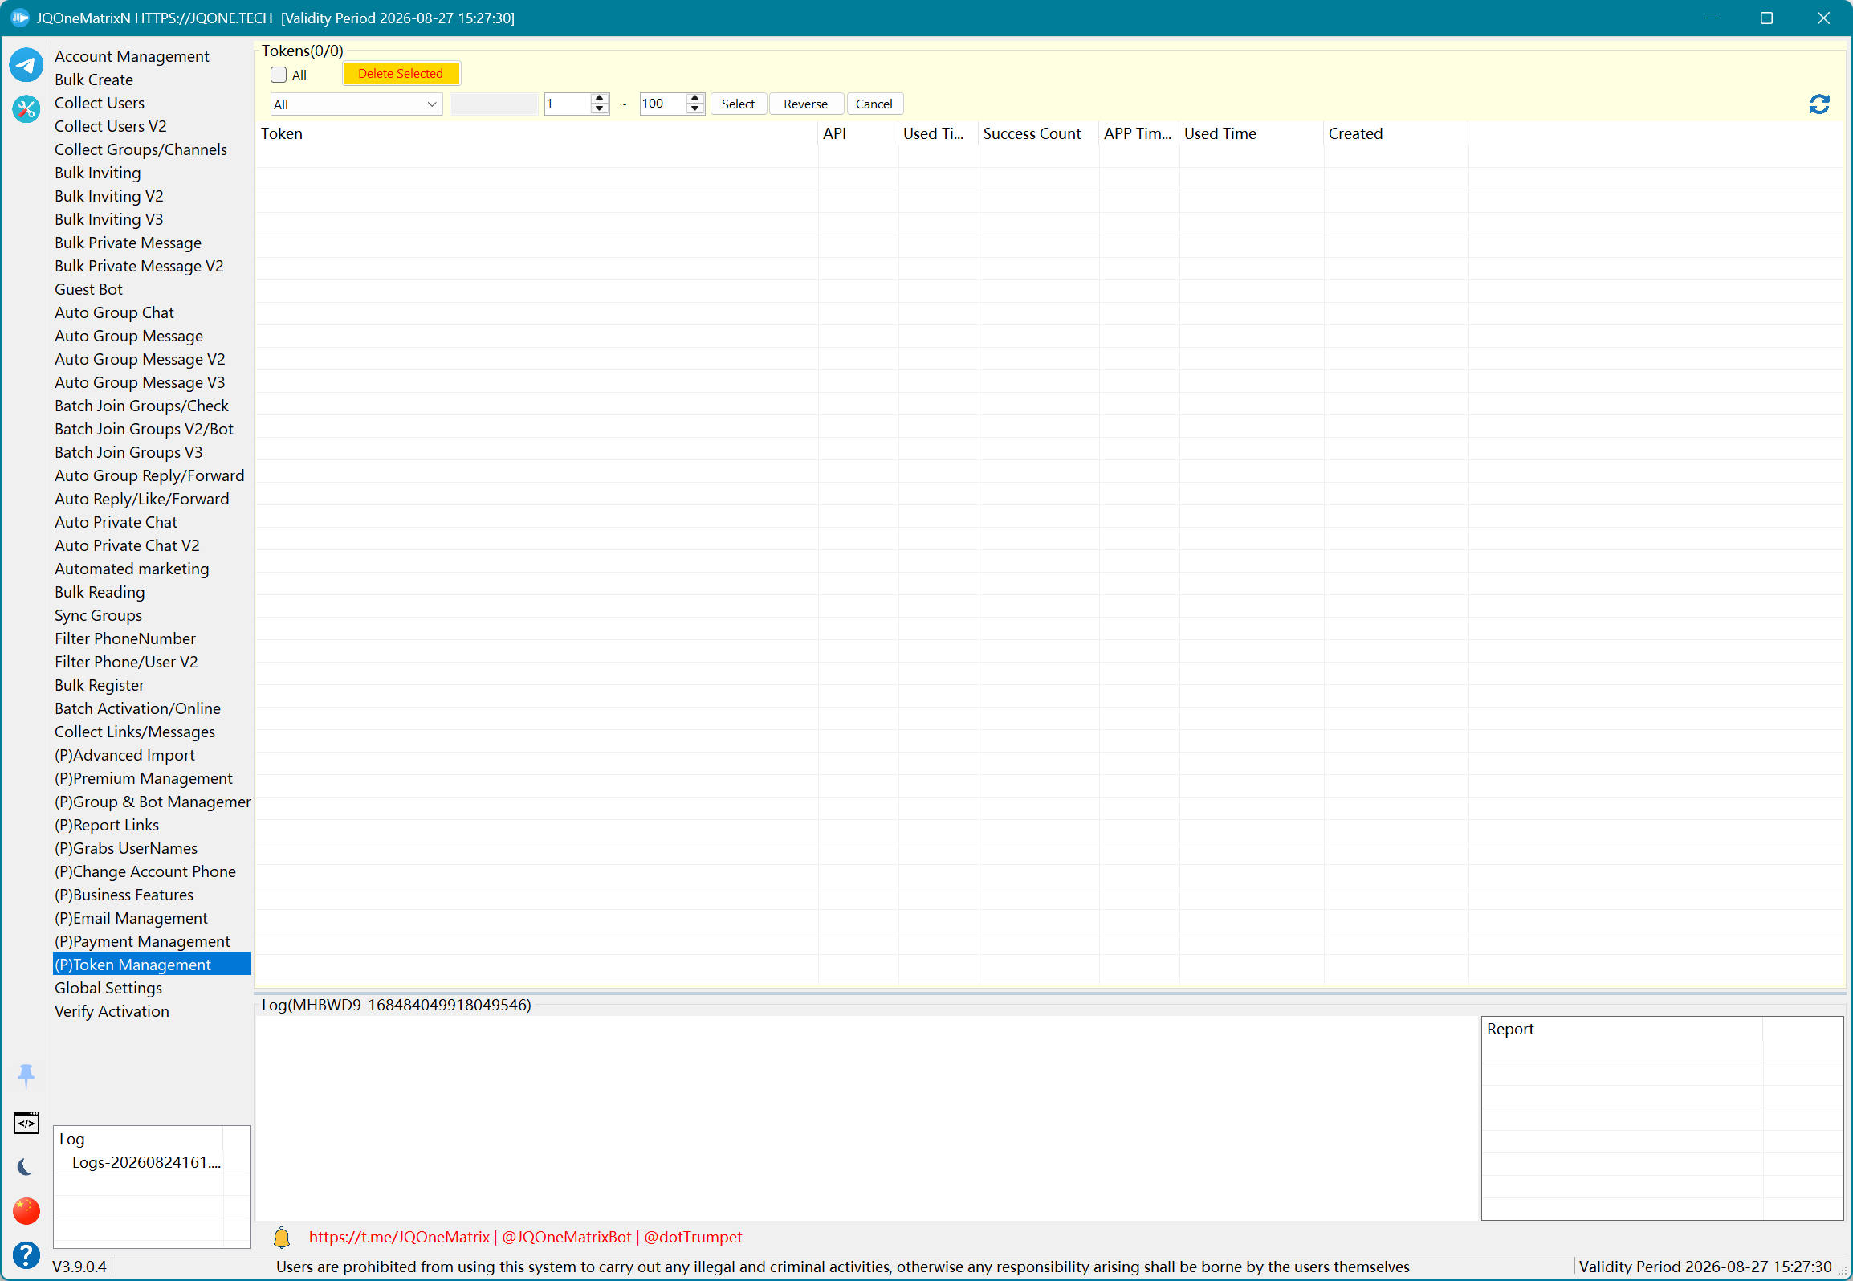Click the JQOneMatrix app icon in title bar
This screenshot has width=1853, height=1281.
click(x=19, y=18)
